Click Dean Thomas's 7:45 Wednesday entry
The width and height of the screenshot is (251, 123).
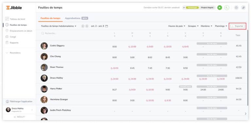point(150,68)
